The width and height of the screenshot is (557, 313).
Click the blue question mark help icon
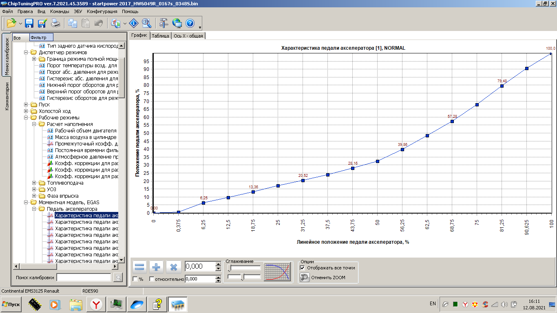[190, 23]
